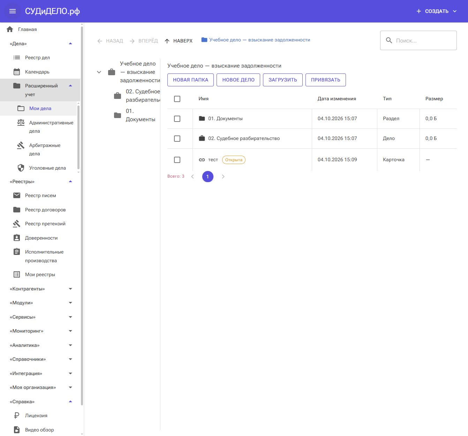The width and height of the screenshot is (468, 436).
Task: Click the sidebar vertical scrollbar
Action: pyautogui.click(x=82, y=216)
